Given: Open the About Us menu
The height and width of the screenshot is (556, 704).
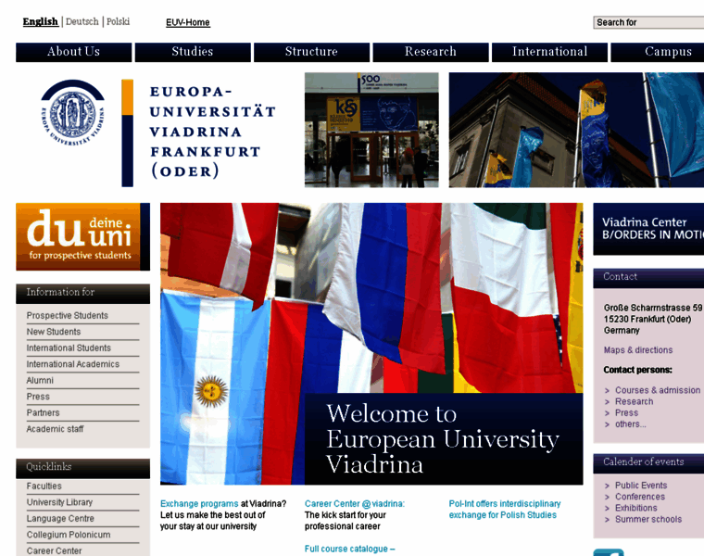Looking at the screenshot, I should click(73, 52).
